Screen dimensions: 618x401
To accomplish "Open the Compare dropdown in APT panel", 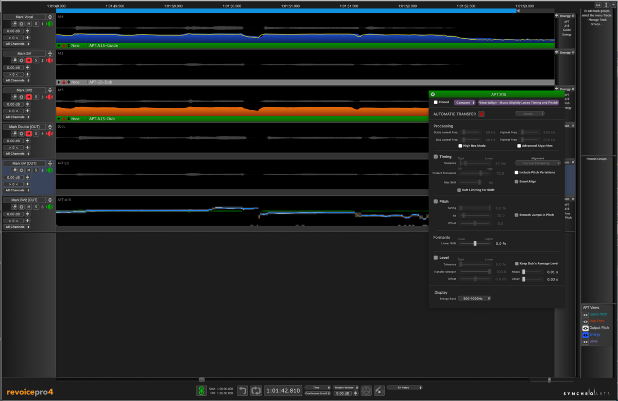I will pos(465,102).
